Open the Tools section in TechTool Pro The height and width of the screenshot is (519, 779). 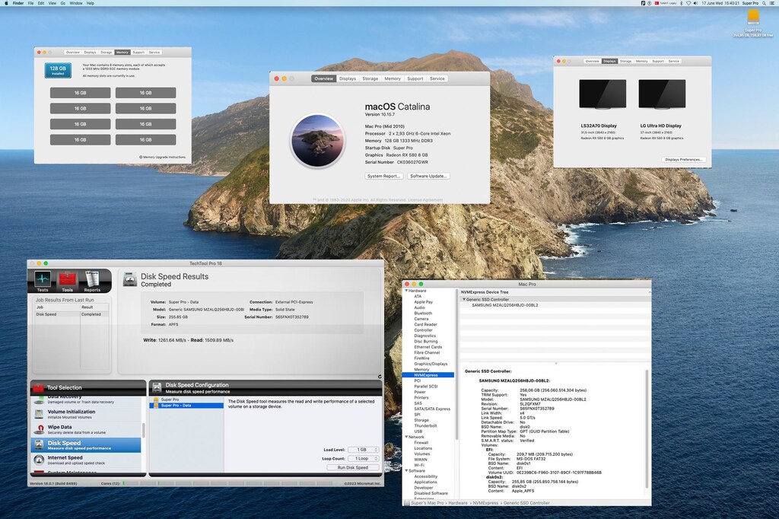click(x=67, y=282)
